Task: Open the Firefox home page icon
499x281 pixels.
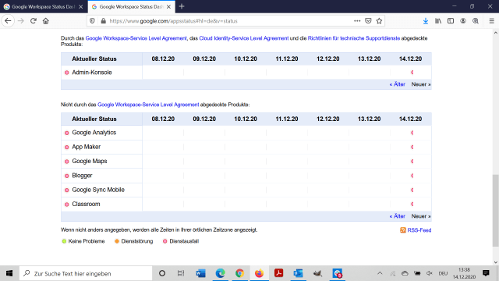Action: click(x=46, y=21)
